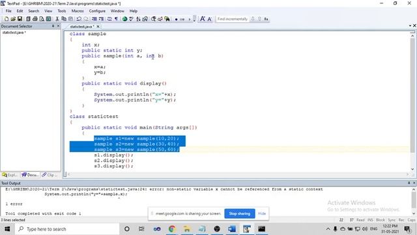The height and width of the screenshot is (235, 417).
Task: Toggle the INS indicator in the status bar
Action: (370, 220)
